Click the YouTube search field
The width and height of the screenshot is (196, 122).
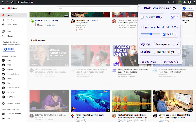coord(90,8)
